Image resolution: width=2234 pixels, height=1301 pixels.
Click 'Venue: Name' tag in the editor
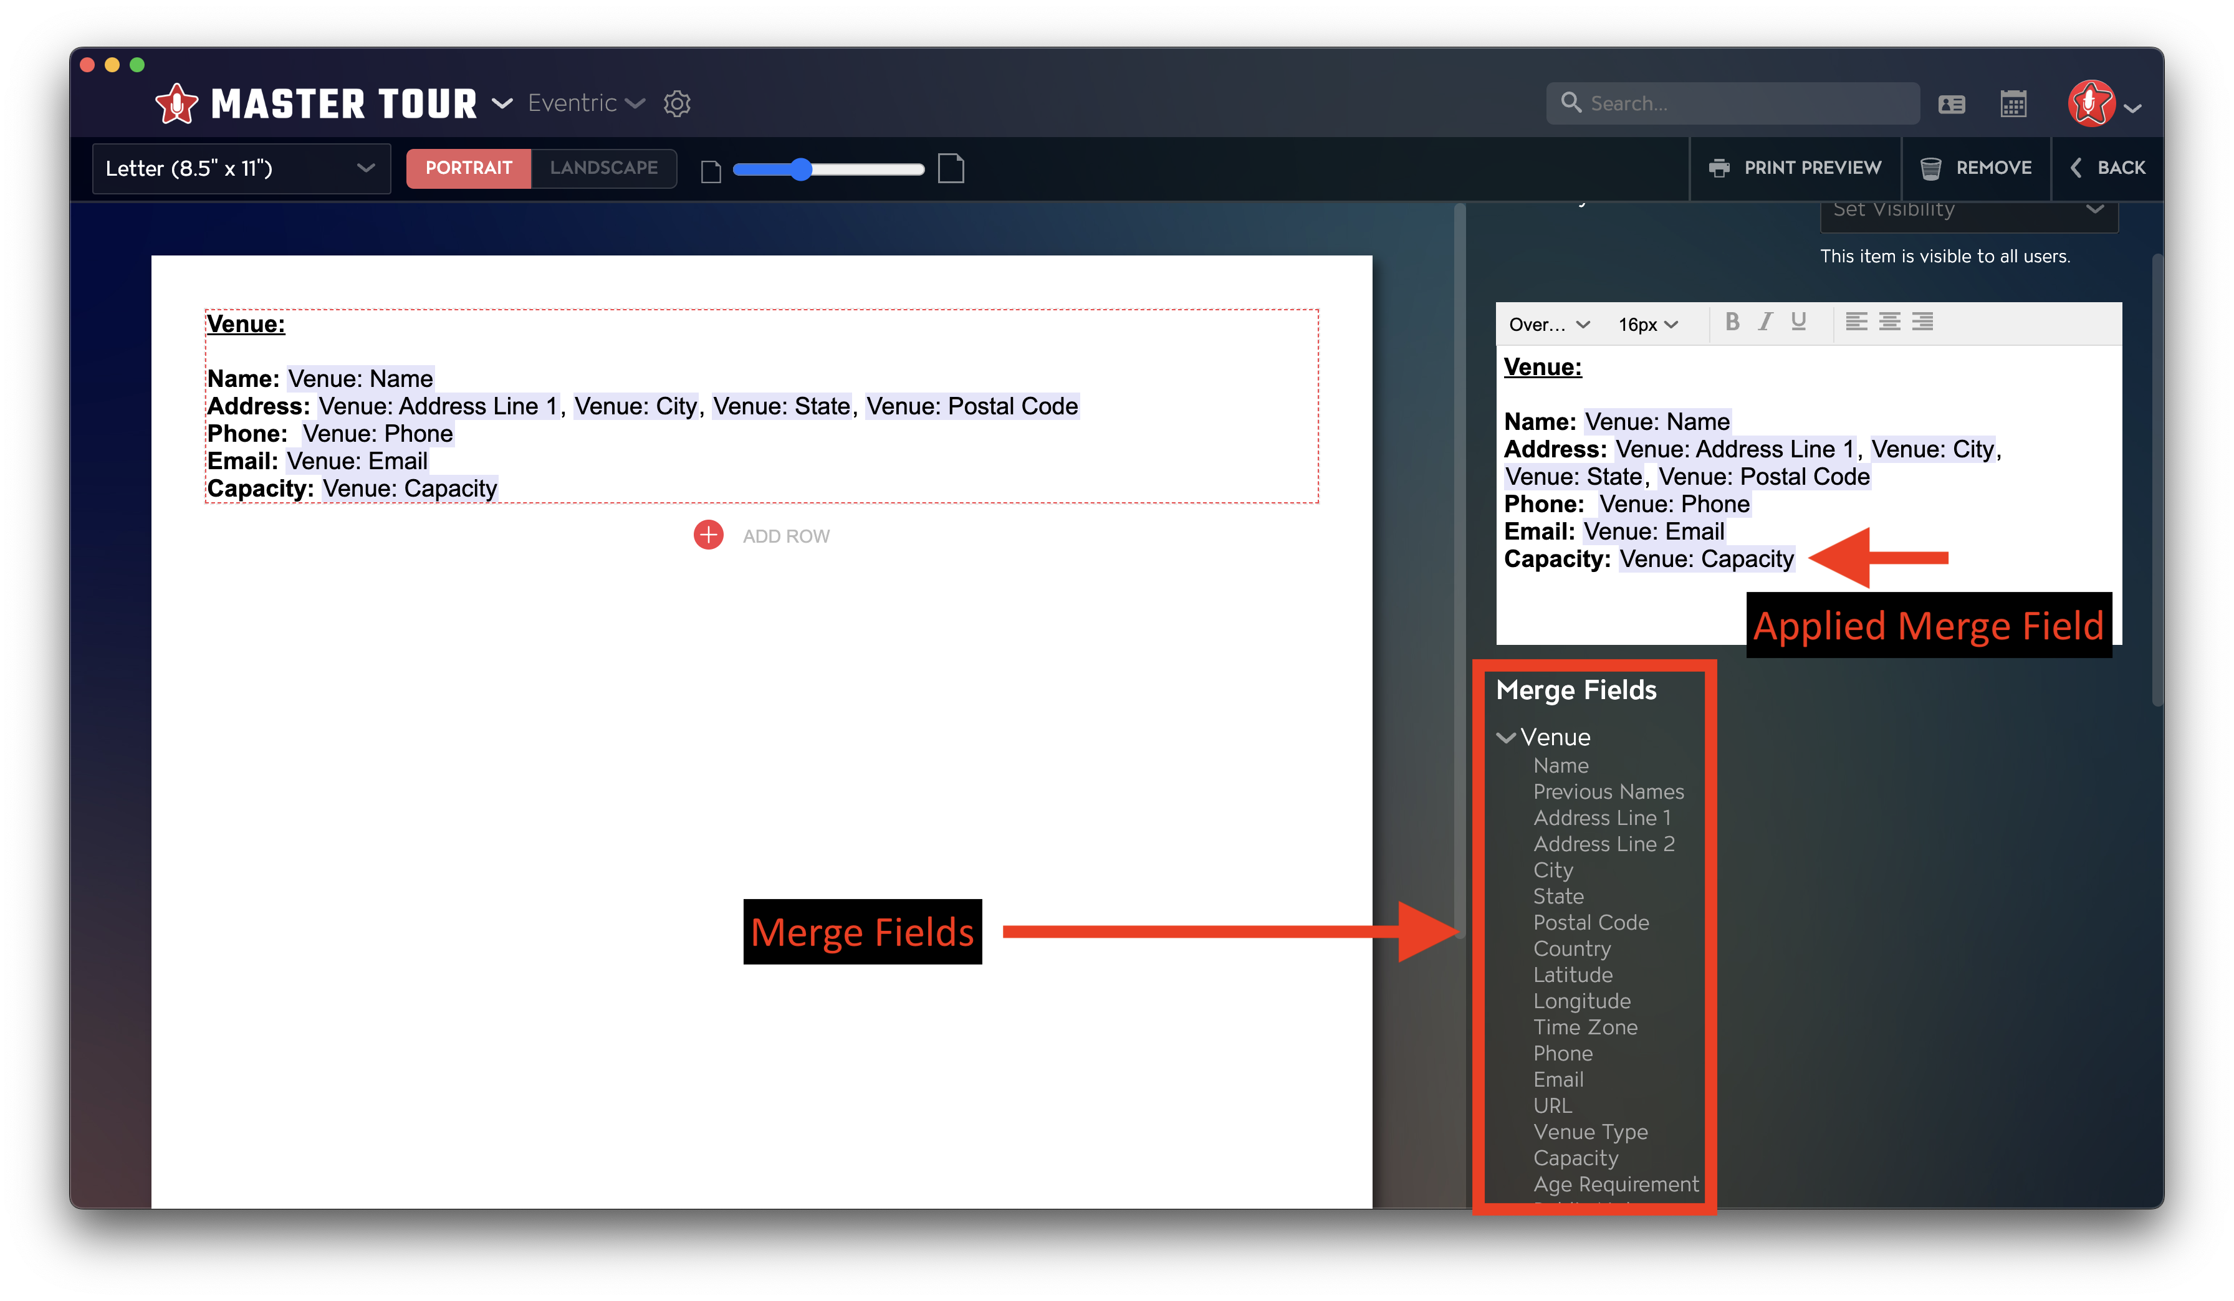click(1657, 422)
